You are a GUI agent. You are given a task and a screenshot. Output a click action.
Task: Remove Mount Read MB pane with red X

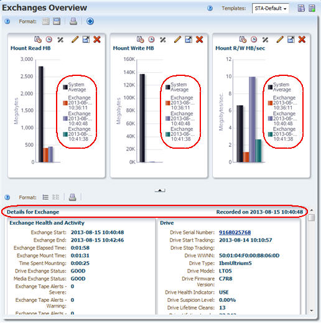pos(97,39)
